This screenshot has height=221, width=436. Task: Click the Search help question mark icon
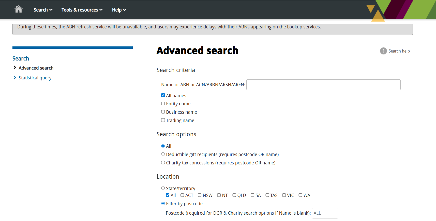pos(383,51)
